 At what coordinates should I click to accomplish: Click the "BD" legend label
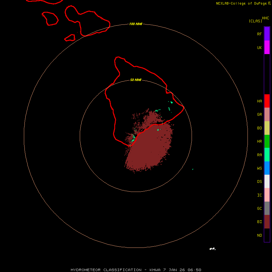[259, 128]
